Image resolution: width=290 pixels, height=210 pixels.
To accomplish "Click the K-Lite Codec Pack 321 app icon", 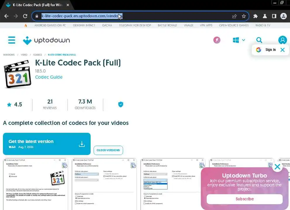I will point(18,74).
